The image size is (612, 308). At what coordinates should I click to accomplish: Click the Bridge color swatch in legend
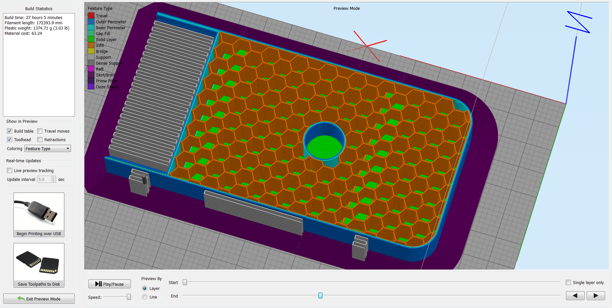pyautogui.click(x=91, y=51)
